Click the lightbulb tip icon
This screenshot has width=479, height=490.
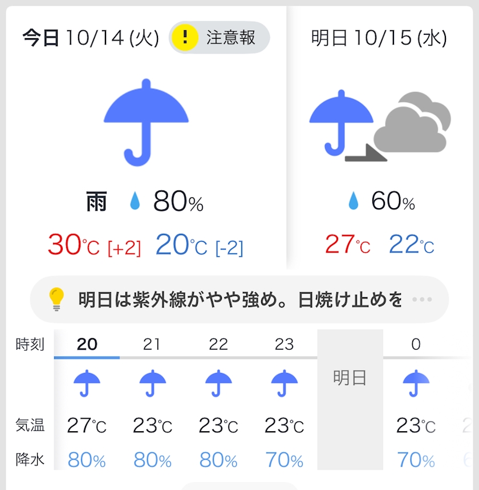(x=56, y=299)
